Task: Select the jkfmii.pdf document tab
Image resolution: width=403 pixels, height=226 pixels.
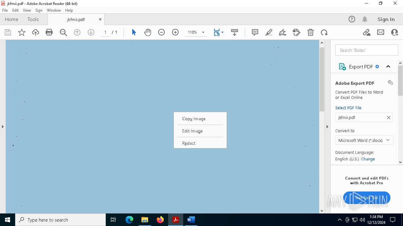Action: point(76,19)
